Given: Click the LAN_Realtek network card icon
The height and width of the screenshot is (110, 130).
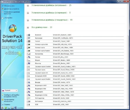Looking at the screenshot, I should [29, 51].
